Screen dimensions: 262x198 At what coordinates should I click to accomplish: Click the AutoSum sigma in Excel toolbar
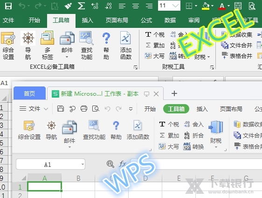click(x=82, y=6)
